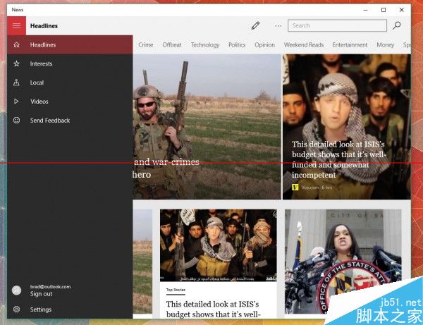Collapse the hamburger navigation menu

coord(16,25)
